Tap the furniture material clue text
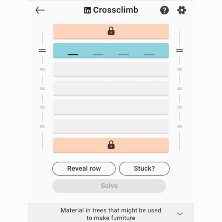This screenshot has height=222, width=222. click(111, 214)
